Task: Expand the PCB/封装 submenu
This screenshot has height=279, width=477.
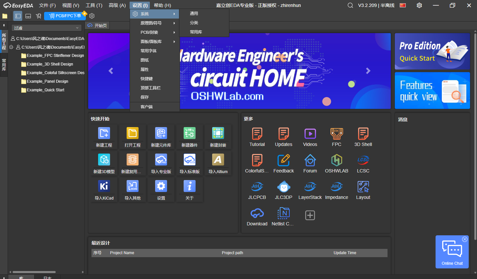Action: click(x=155, y=32)
